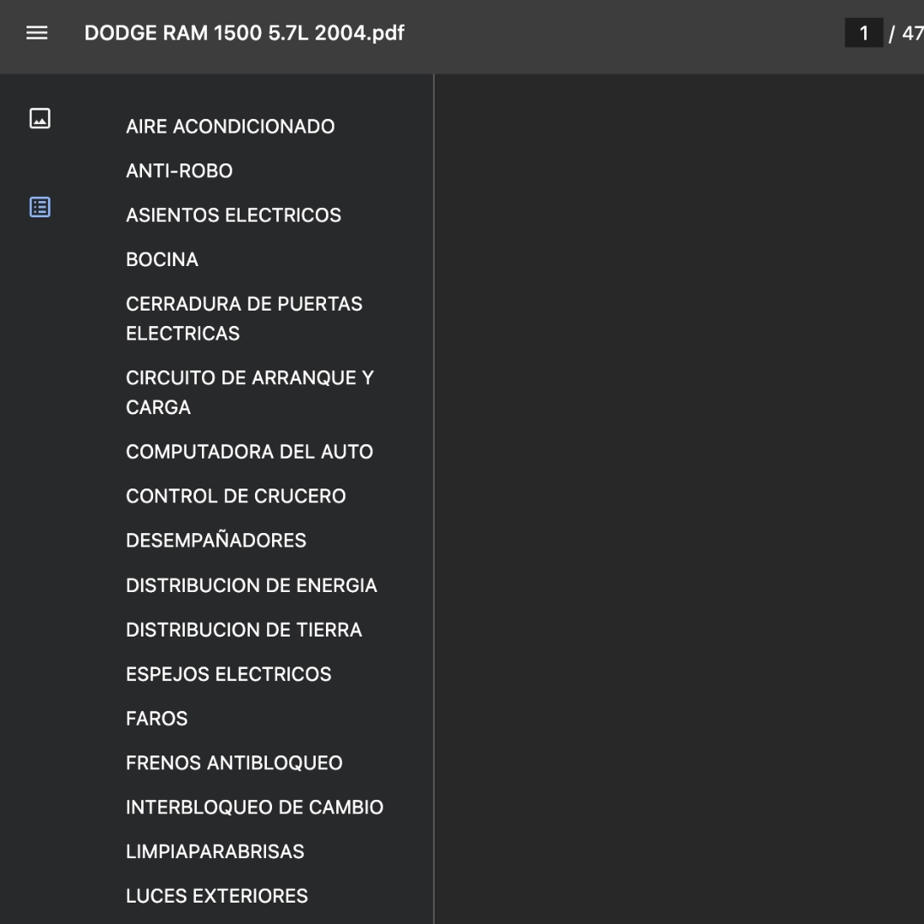Open DISTRIBUCION DE TIERRA bookmark
This screenshot has width=924, height=924.
[x=244, y=630]
